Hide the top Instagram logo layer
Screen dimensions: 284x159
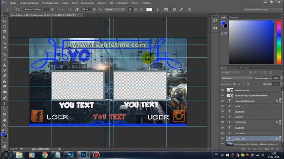point(222,90)
